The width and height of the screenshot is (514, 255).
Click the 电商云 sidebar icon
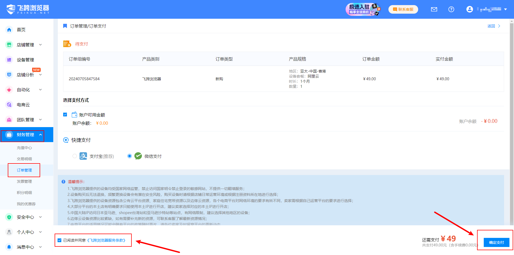(9, 105)
